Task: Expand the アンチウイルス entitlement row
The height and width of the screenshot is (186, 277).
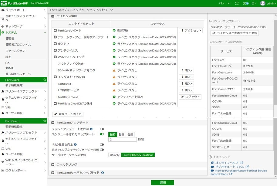Action: 55,50
